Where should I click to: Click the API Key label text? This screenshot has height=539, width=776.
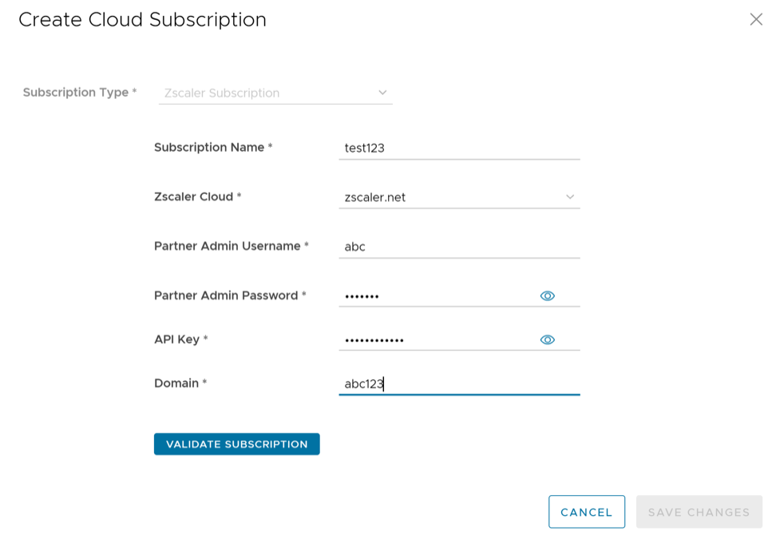coord(176,339)
